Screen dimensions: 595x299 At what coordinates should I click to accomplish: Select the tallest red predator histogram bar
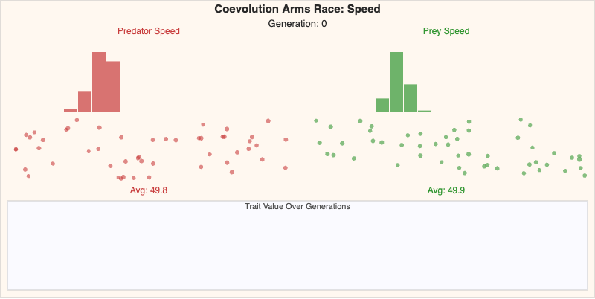99,82
